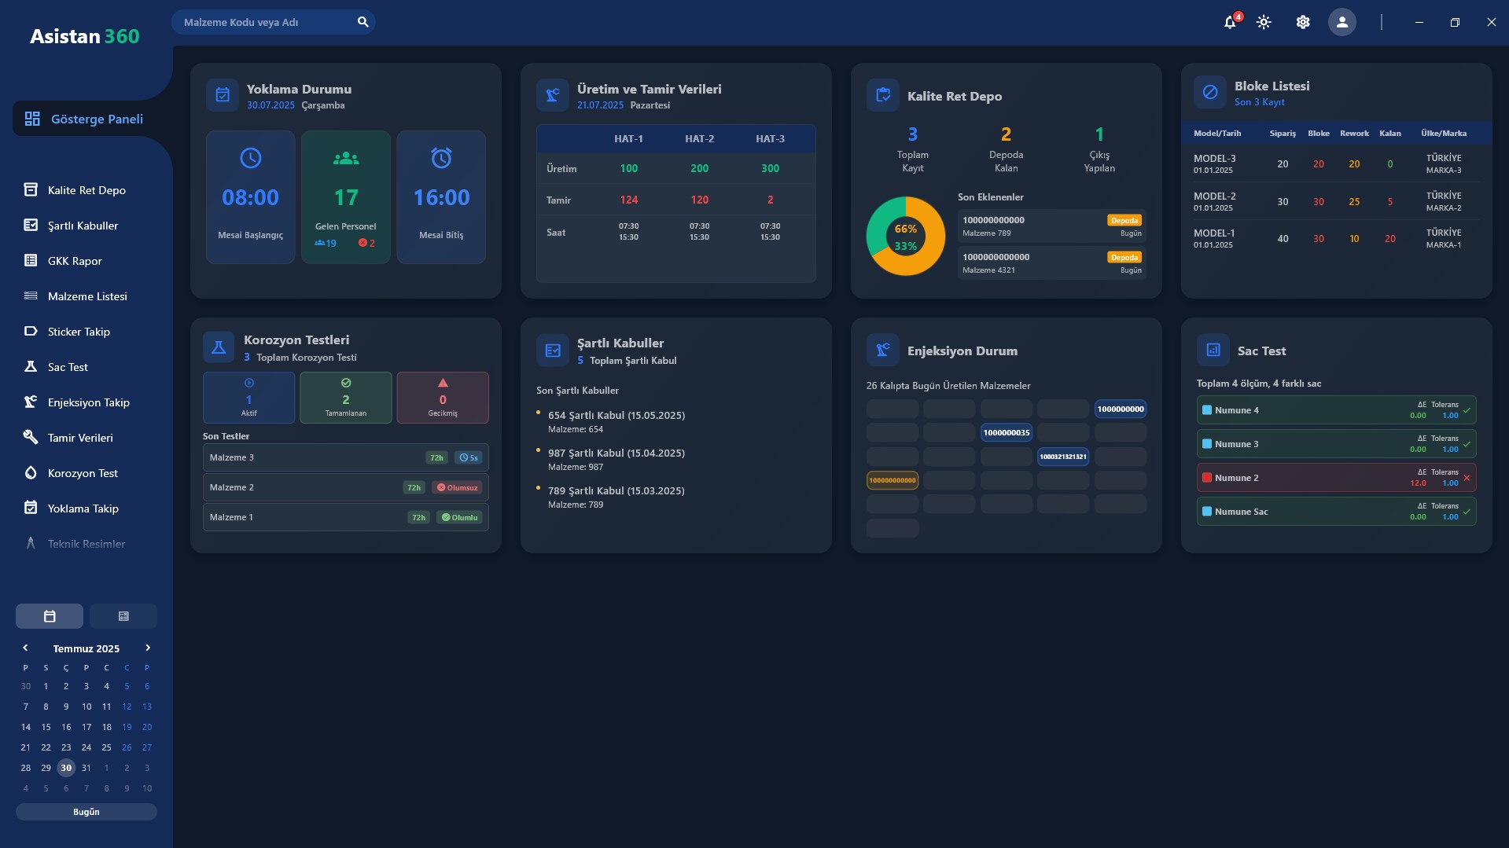1509x848 pixels.
Task: Click the Bugün button under calendar
Action: (x=86, y=812)
